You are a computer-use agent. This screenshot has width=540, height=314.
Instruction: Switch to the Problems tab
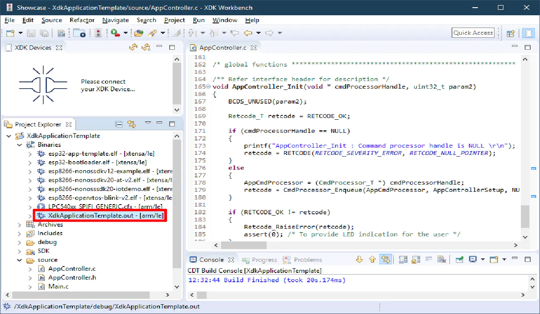(x=302, y=260)
